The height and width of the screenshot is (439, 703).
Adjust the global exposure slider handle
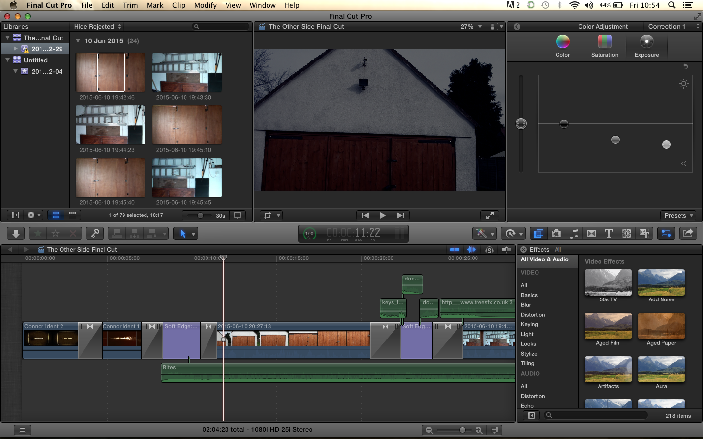tap(521, 123)
